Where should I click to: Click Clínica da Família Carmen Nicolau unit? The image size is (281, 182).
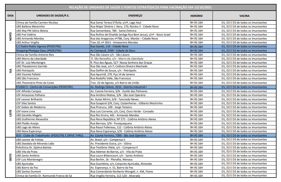tap(37, 22)
